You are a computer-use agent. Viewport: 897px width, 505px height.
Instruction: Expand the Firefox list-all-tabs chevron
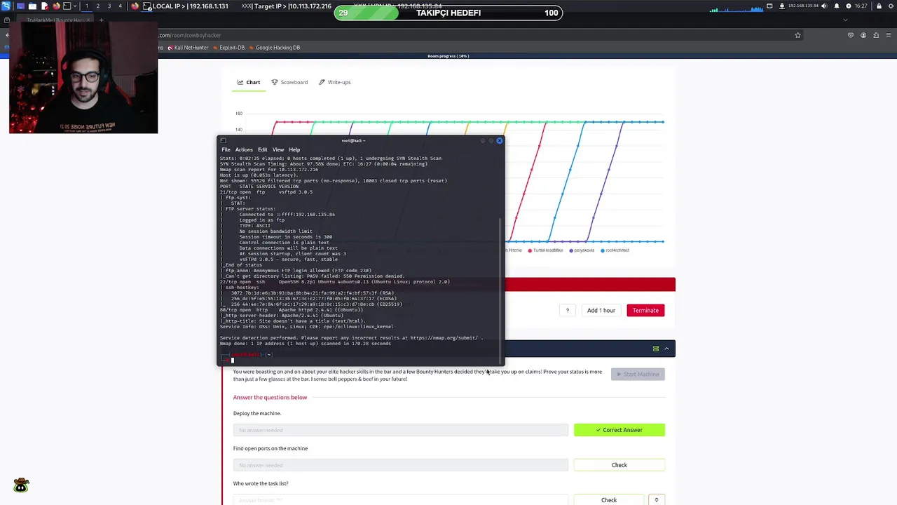[845, 20]
